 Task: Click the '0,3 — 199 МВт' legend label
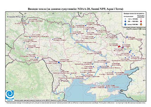pyautogui.click(x=133, y=19)
